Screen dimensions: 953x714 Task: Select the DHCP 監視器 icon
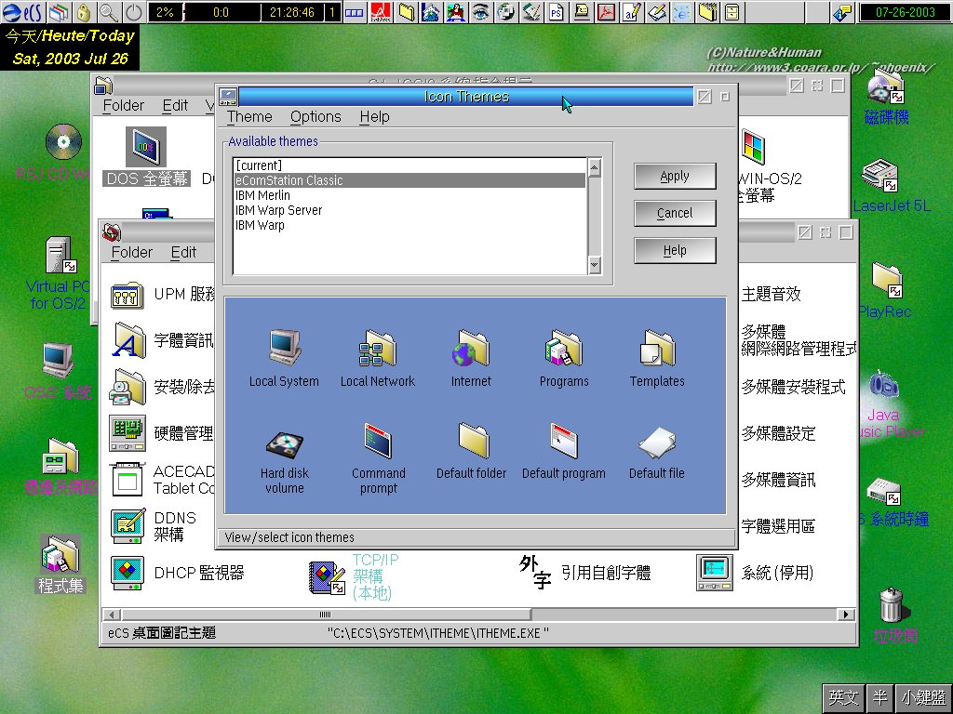click(128, 573)
